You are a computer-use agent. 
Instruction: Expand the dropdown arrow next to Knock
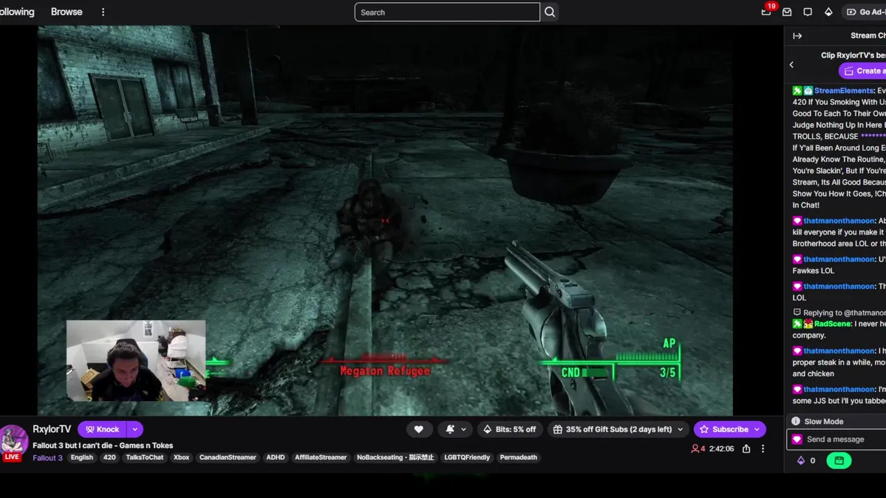click(x=135, y=429)
